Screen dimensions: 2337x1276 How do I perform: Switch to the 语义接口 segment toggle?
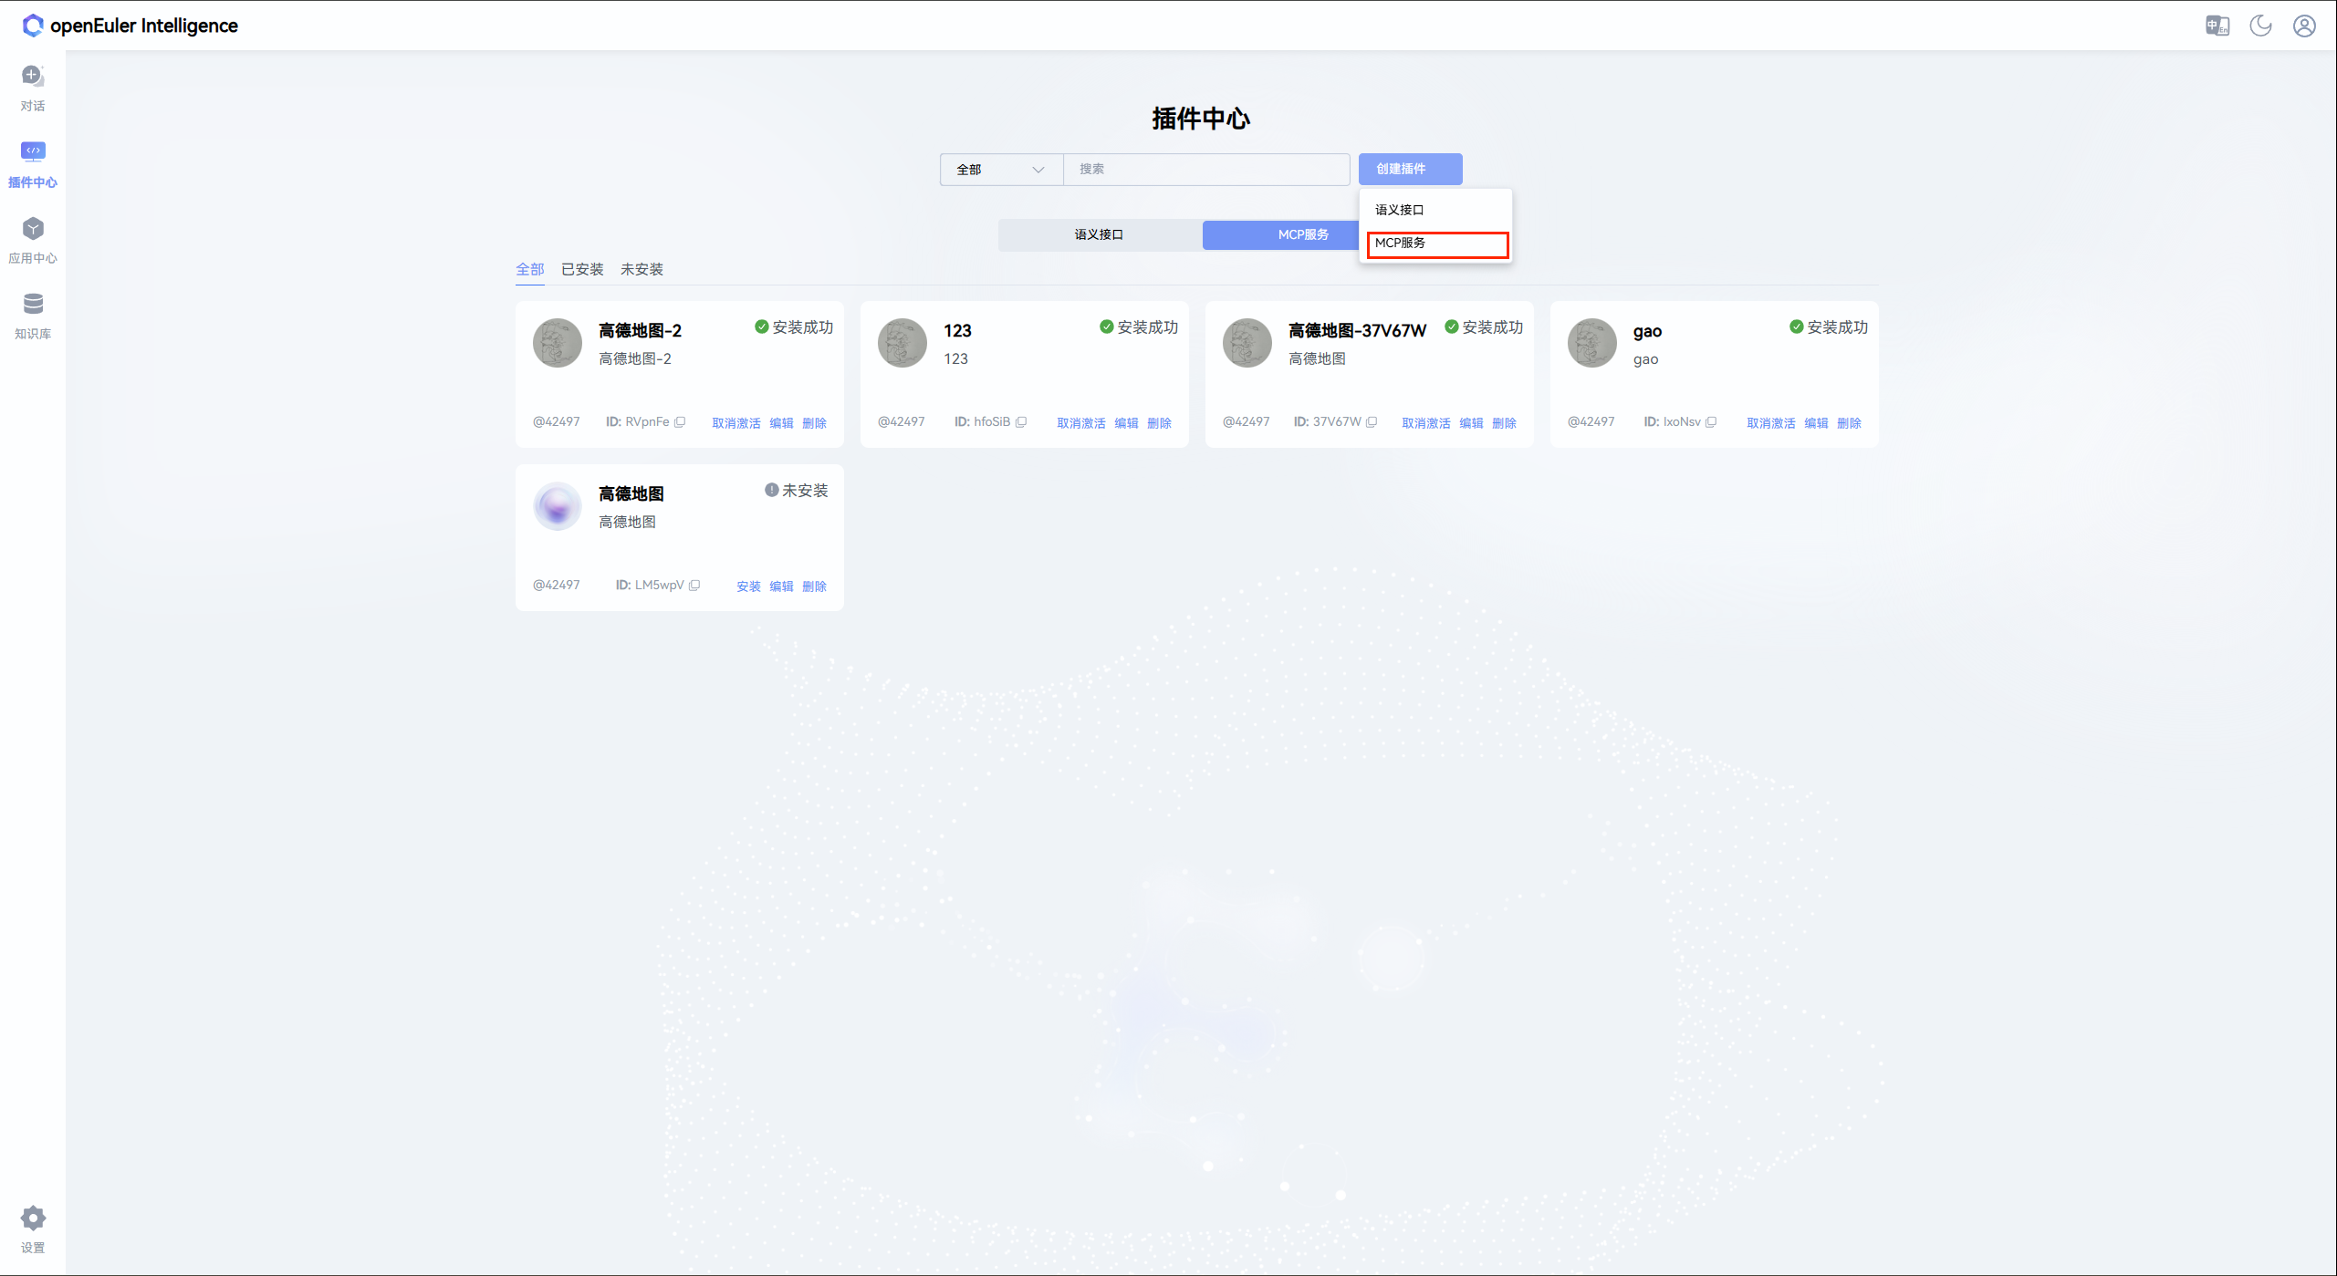[x=1099, y=234]
